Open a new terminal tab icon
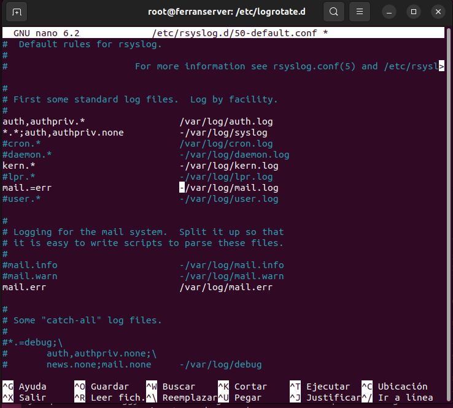The image size is (453, 408). point(17,12)
